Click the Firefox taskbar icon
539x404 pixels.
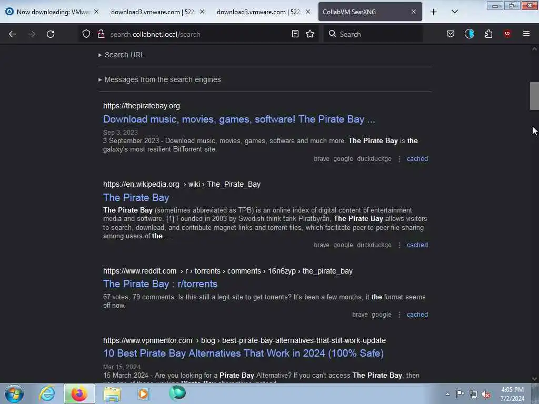[79, 393]
